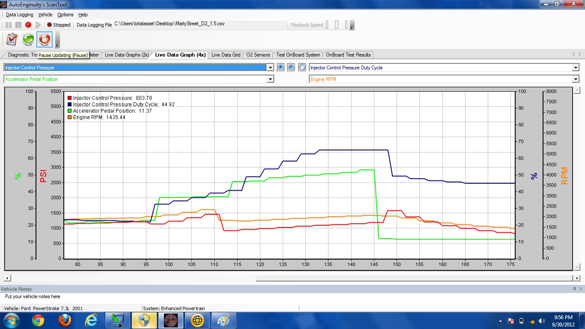Image resolution: width=585 pixels, height=329 pixels.
Task: Open Internet Explorer from the taskbar
Action: (x=91, y=320)
